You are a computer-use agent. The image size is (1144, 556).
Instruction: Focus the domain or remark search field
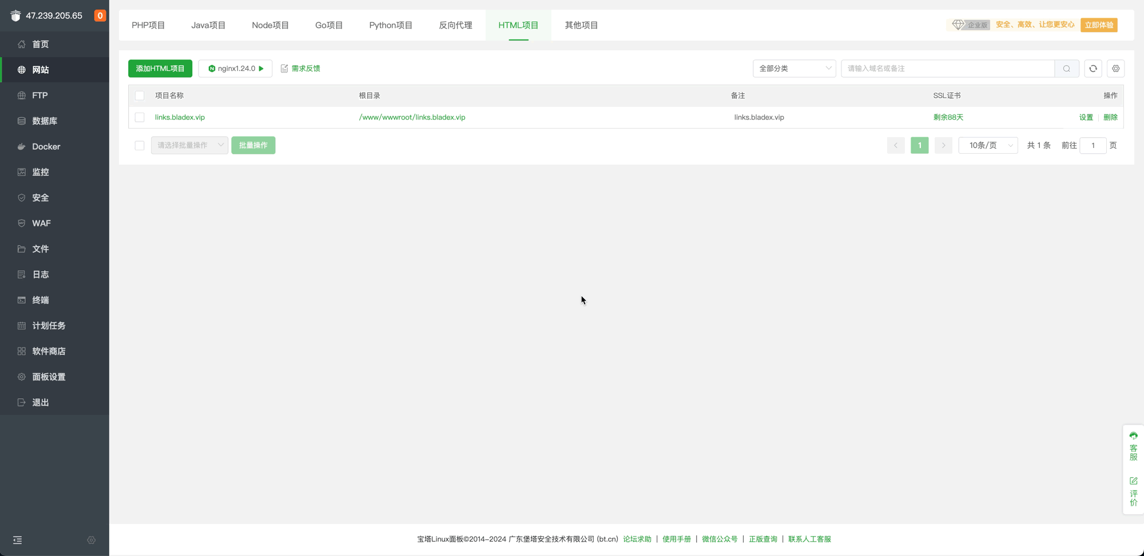948,69
